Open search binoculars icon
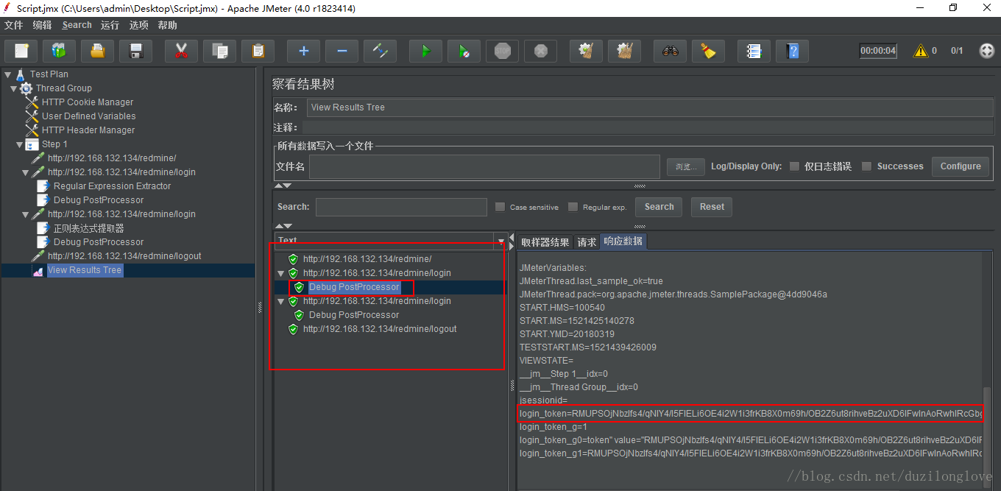The image size is (1001, 491). pyautogui.click(x=670, y=51)
